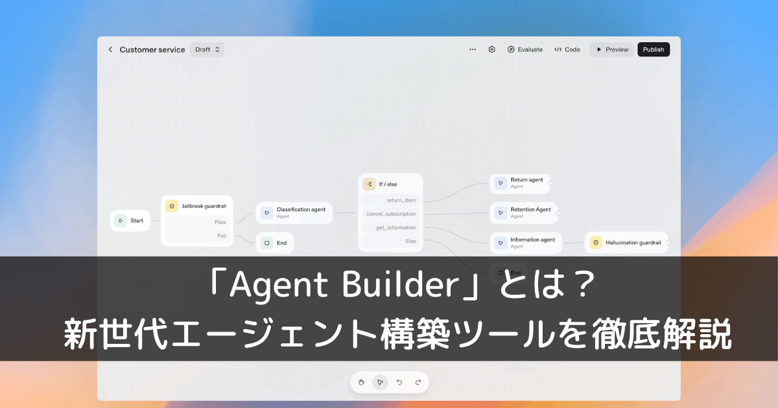Viewport: 778px width, 408px height.
Task: Click the undo arrow icon
Action: point(399,382)
